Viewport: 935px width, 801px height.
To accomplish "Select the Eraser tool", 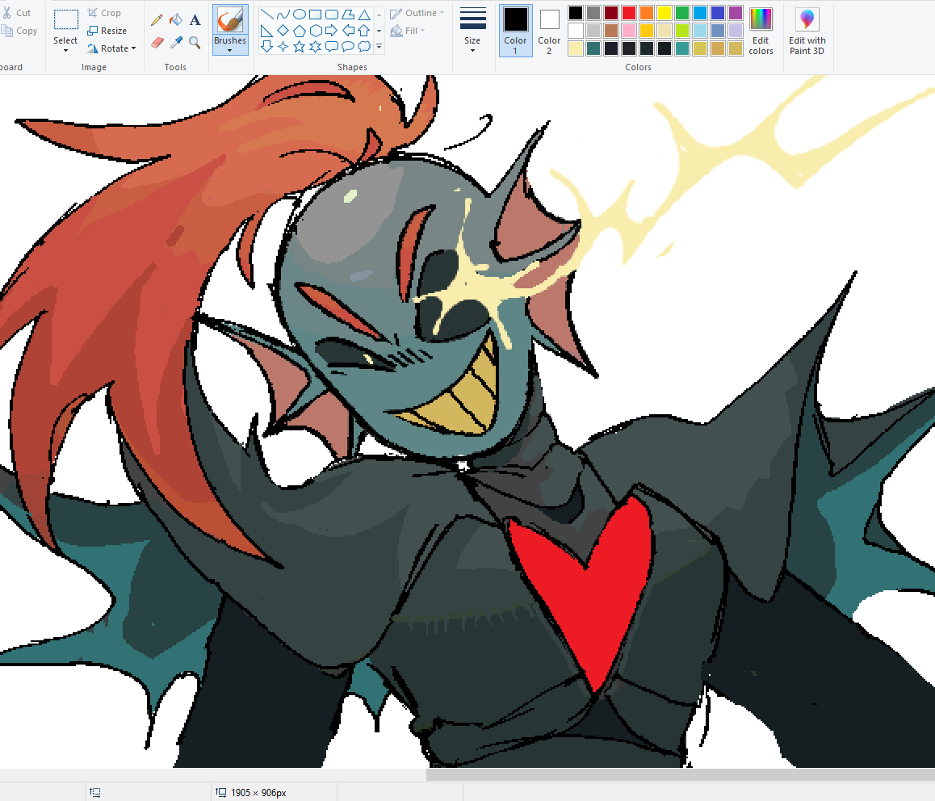I will pos(157,42).
